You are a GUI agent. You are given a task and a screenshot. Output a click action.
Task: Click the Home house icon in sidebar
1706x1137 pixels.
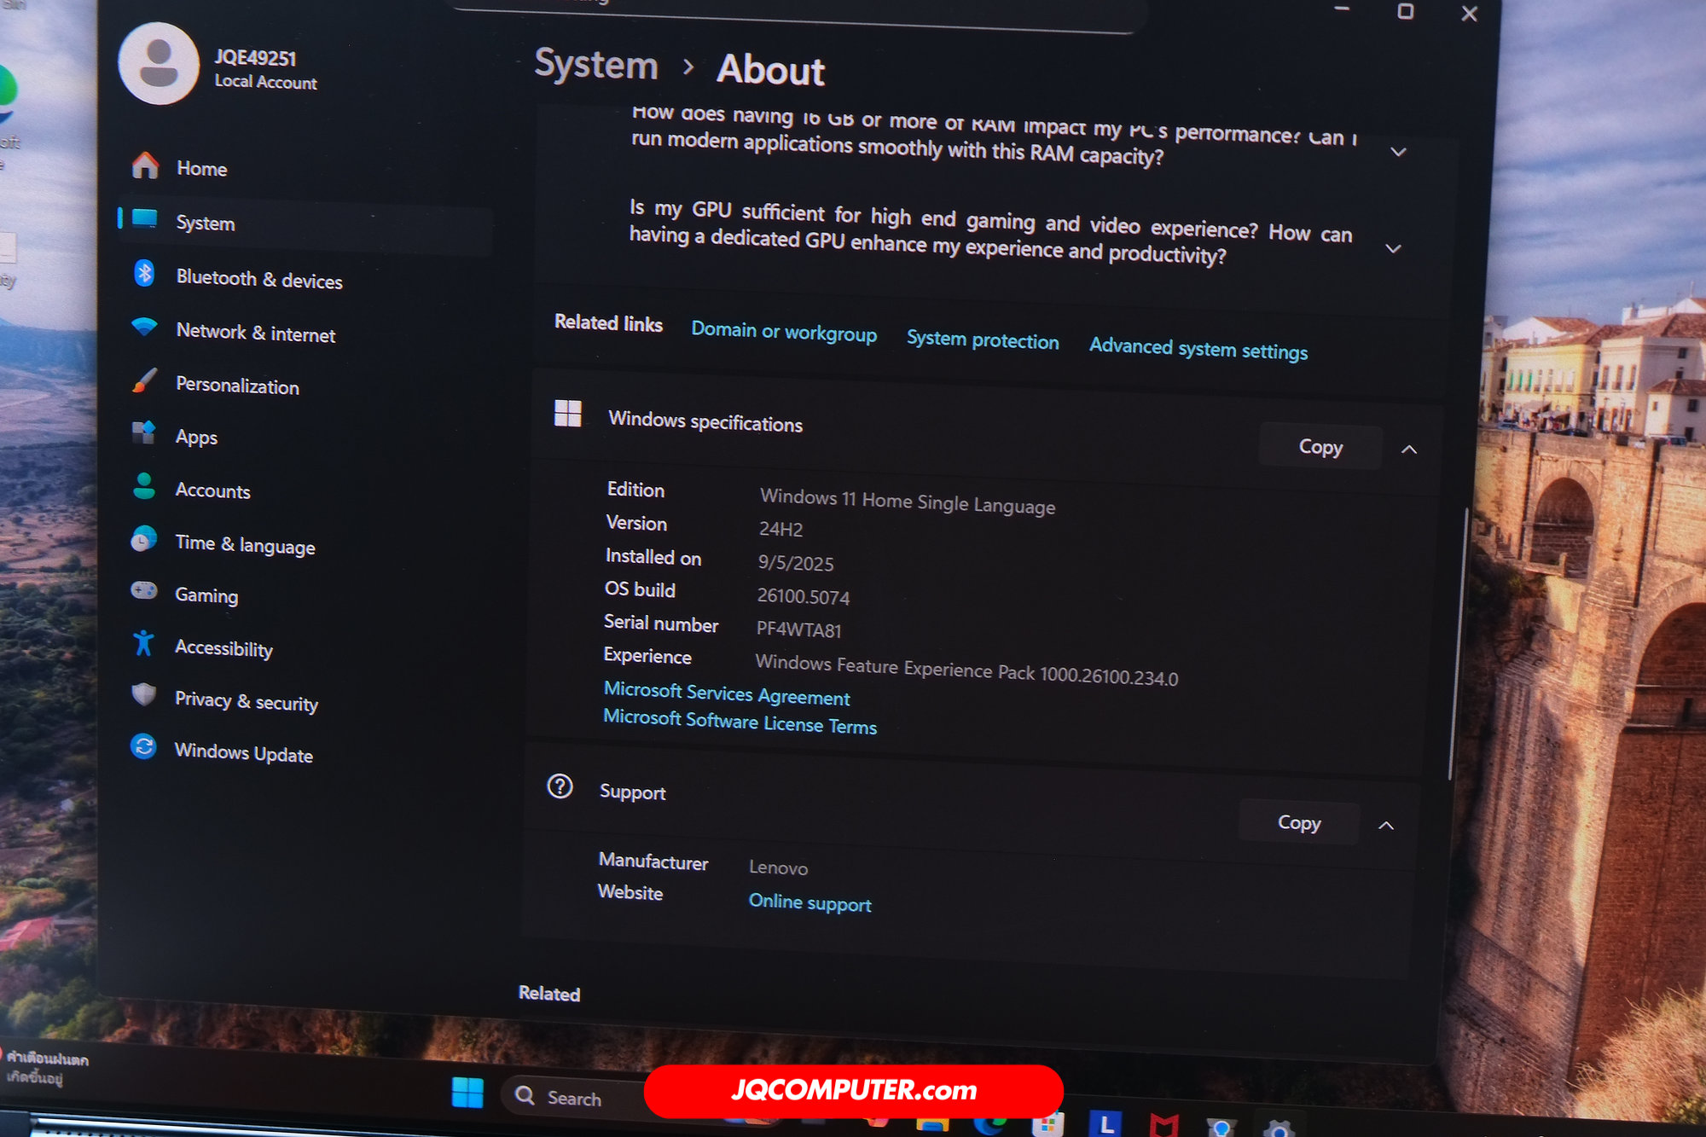pyautogui.click(x=145, y=165)
